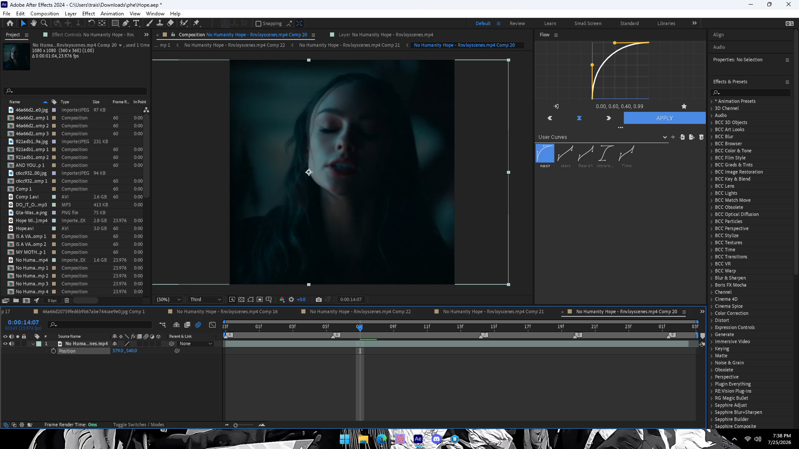Screen dimensions: 799x449
Task: Toggle frame blending for the timeline
Action: pos(187,325)
